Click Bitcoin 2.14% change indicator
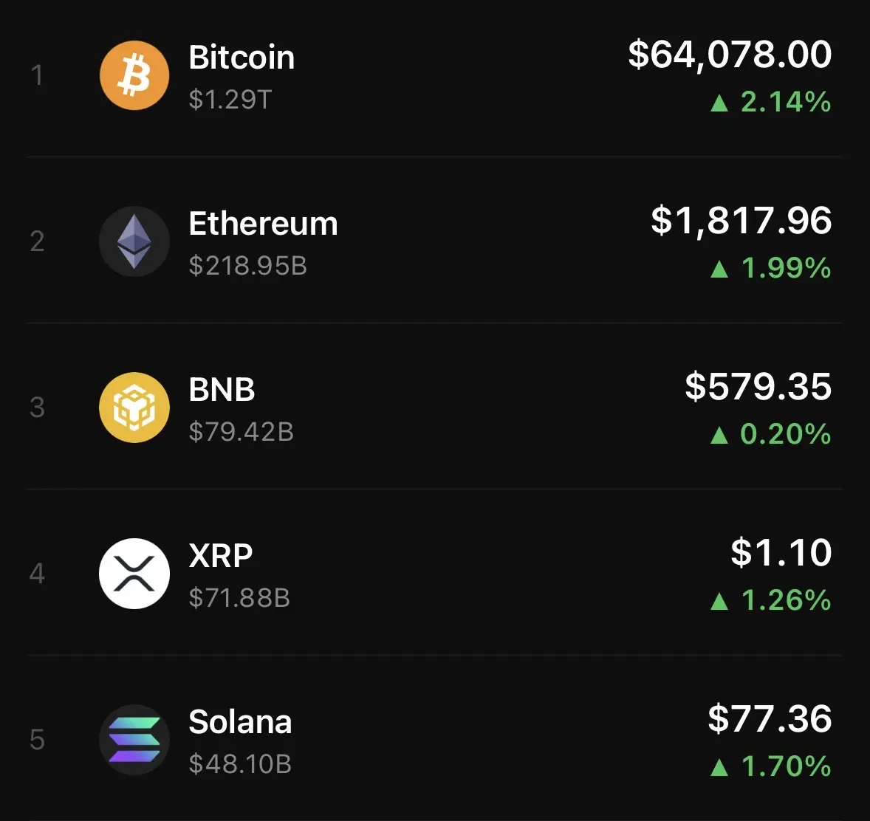This screenshot has width=870, height=821. pyautogui.click(x=771, y=102)
